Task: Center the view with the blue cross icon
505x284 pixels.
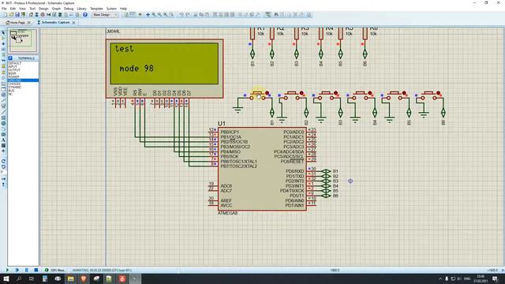Action: click(148, 15)
